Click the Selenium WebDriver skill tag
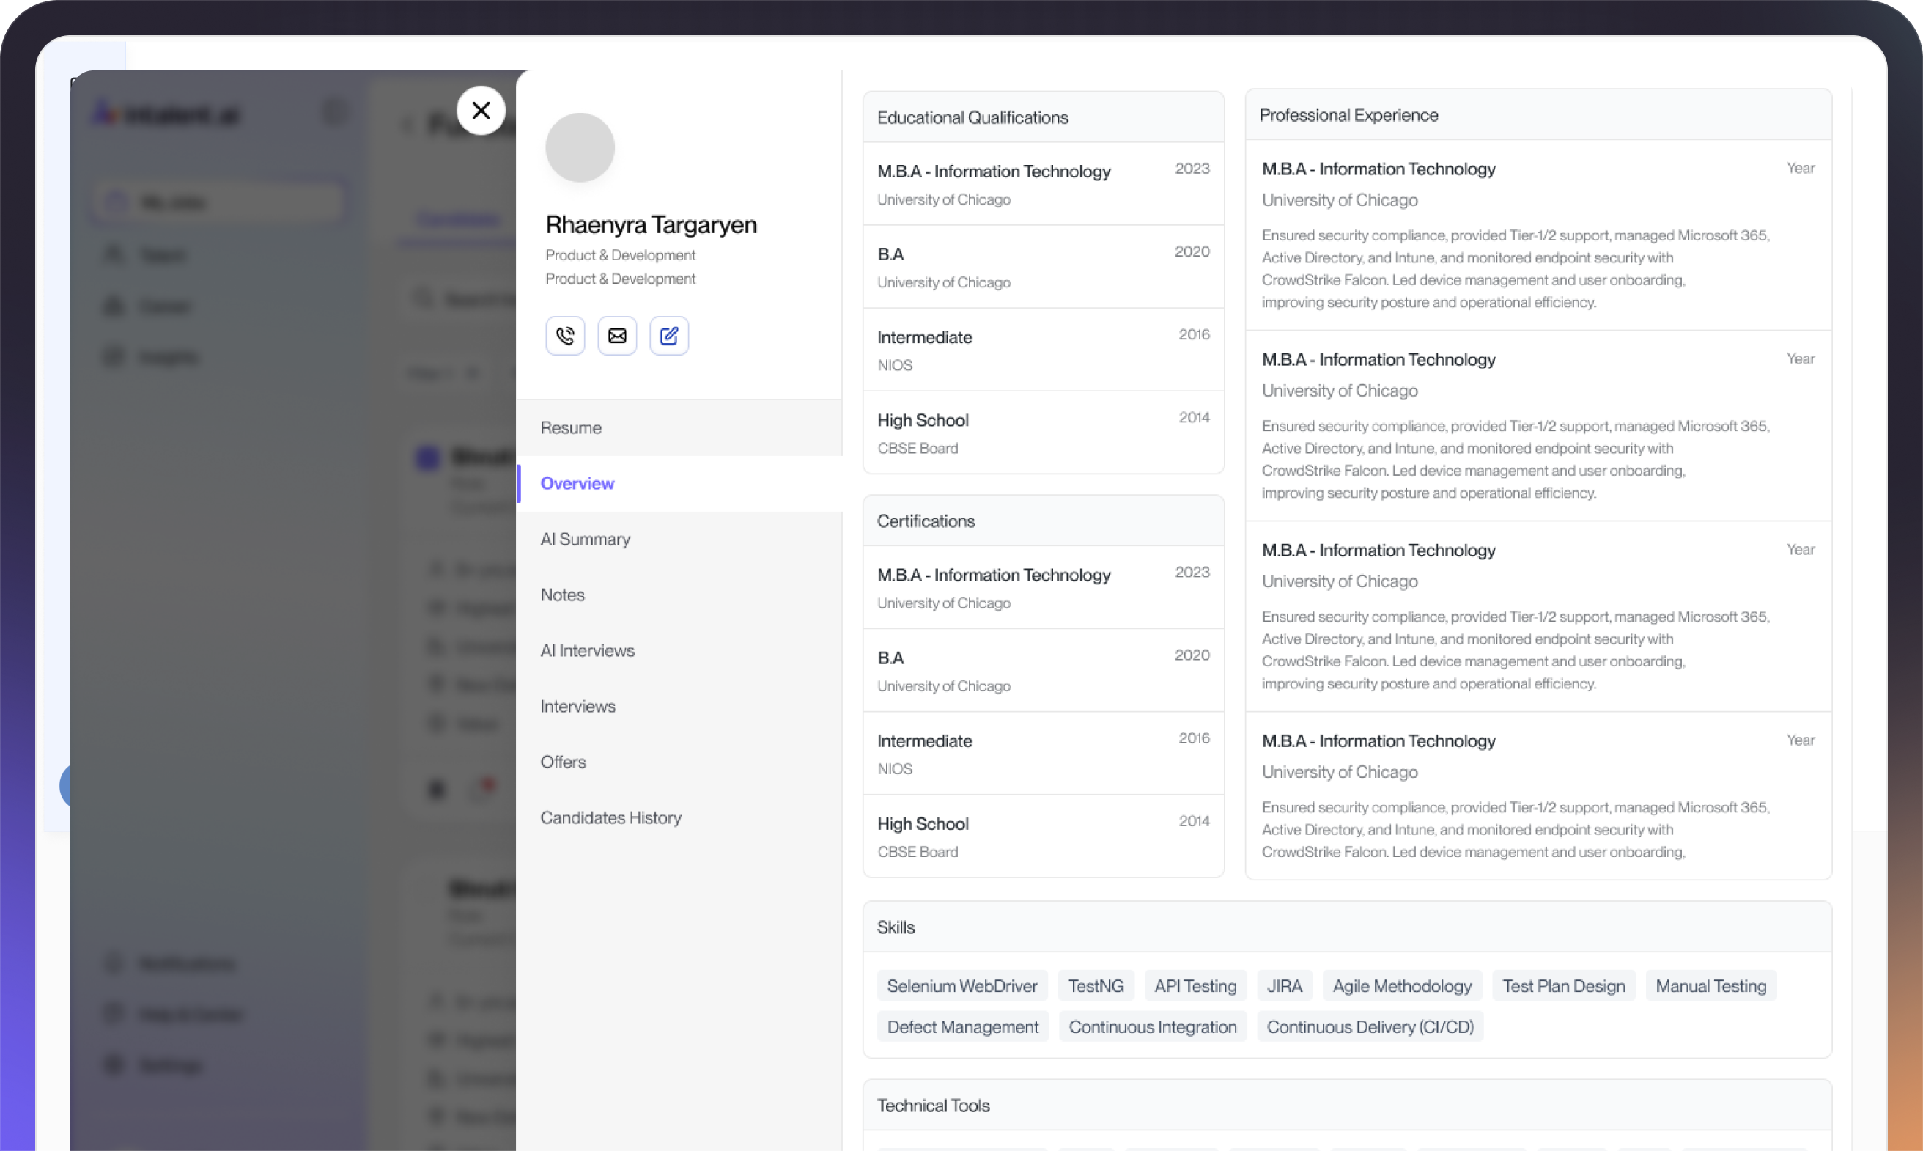Viewport: 1923px width, 1151px height. click(x=962, y=986)
